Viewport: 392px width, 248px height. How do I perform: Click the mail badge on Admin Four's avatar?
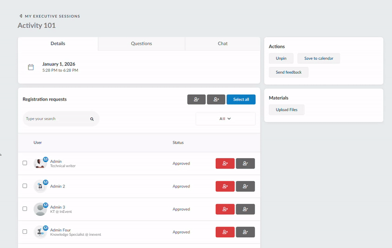[46, 228]
